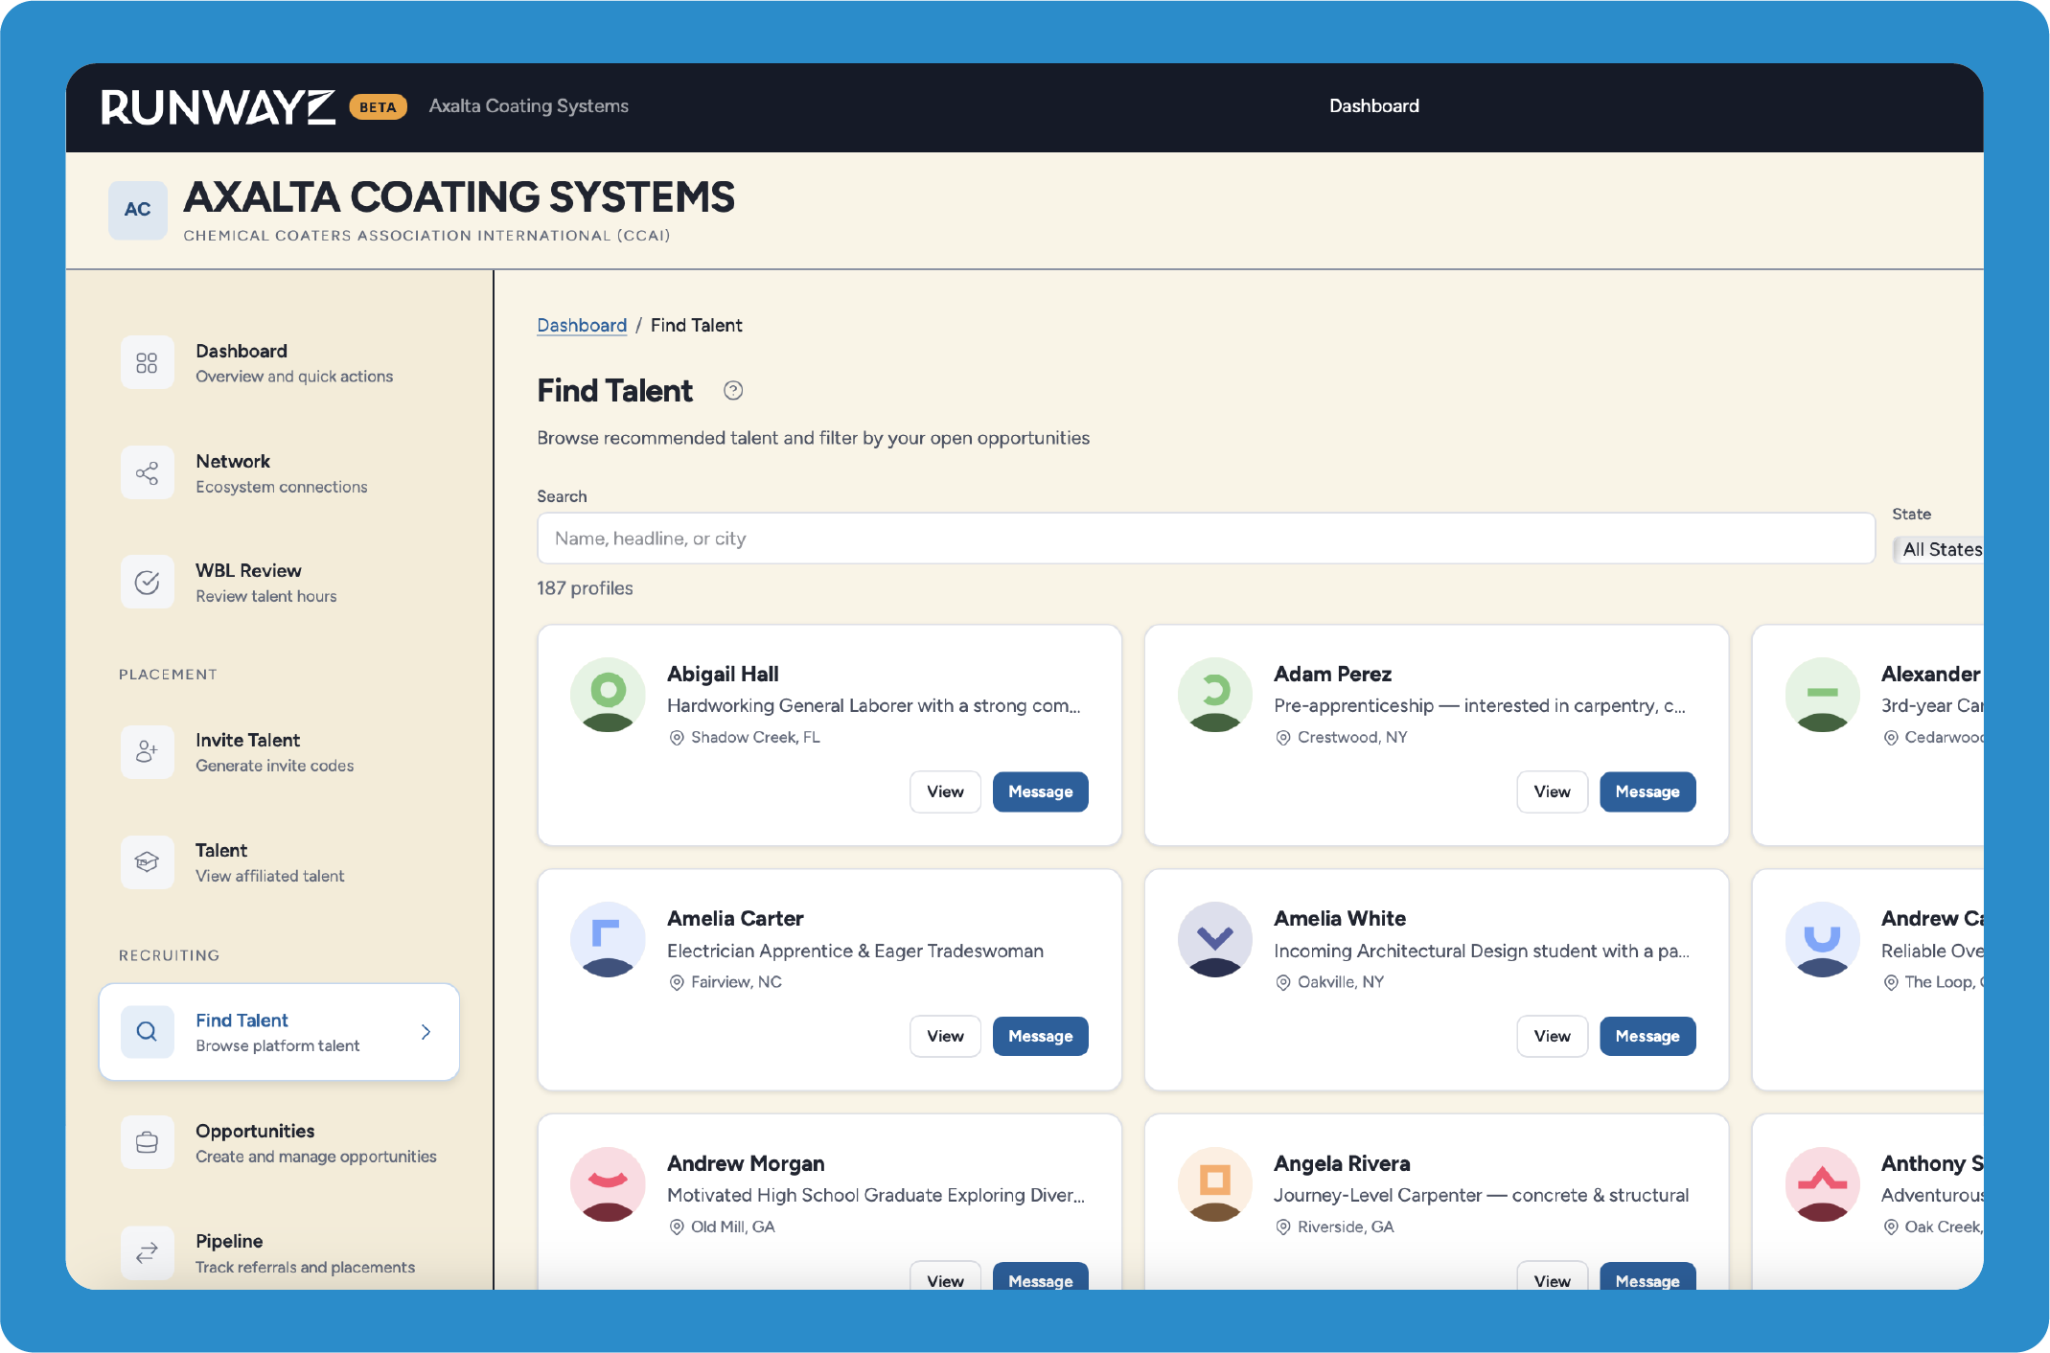Open Opportunities in the sidebar

point(279,1142)
